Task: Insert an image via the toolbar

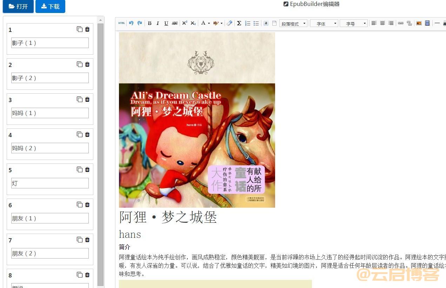Action: (x=419, y=23)
